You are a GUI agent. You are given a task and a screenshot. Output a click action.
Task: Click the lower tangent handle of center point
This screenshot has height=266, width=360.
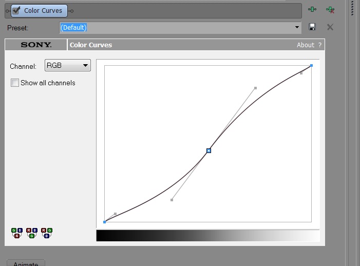pos(172,200)
